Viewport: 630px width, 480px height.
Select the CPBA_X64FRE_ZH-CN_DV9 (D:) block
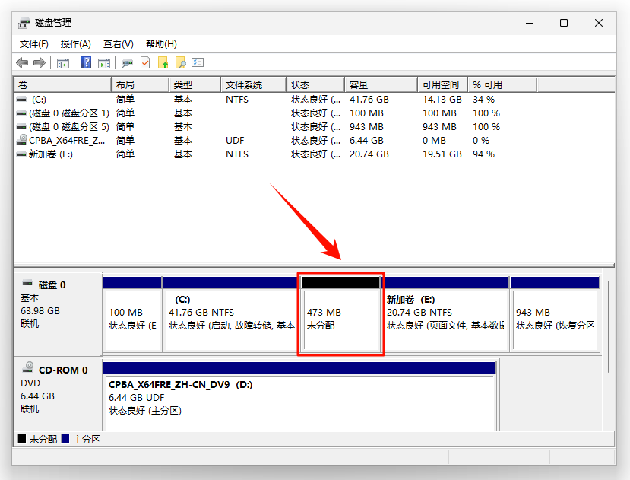[x=299, y=396]
